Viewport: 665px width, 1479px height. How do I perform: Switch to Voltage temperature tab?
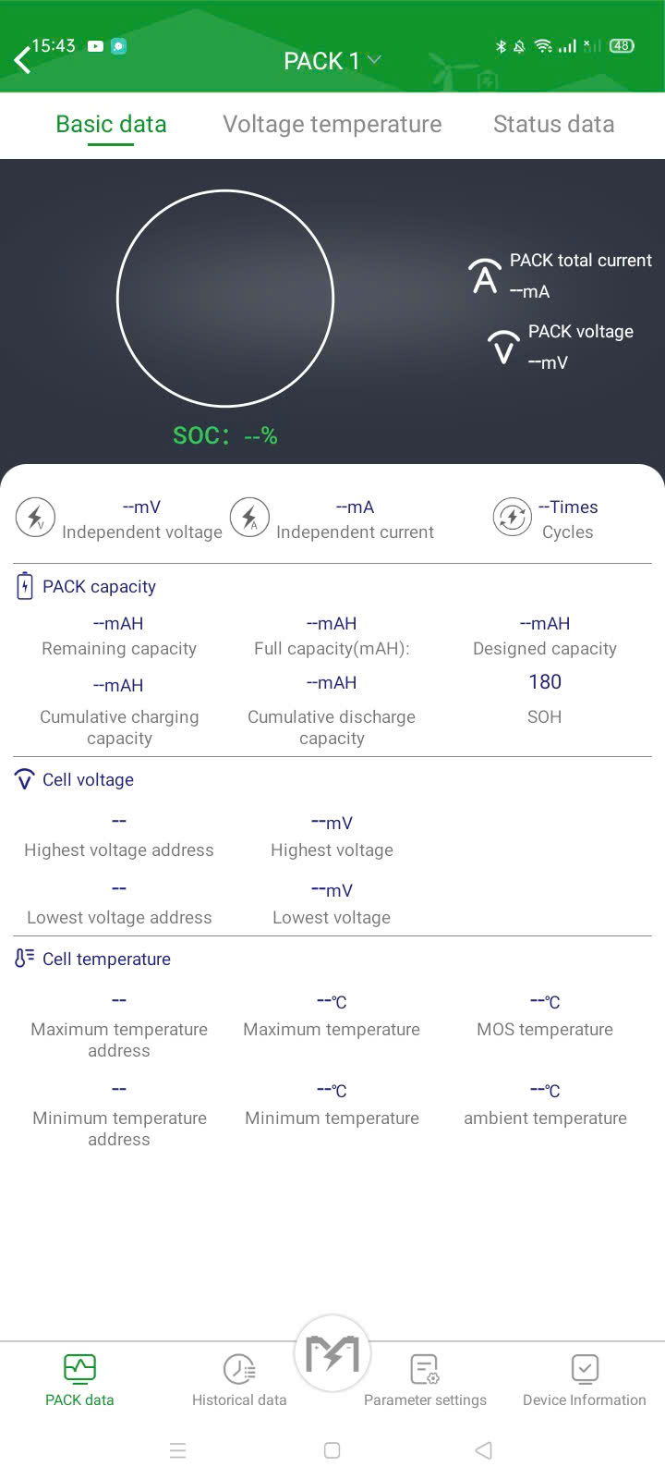pyautogui.click(x=332, y=124)
